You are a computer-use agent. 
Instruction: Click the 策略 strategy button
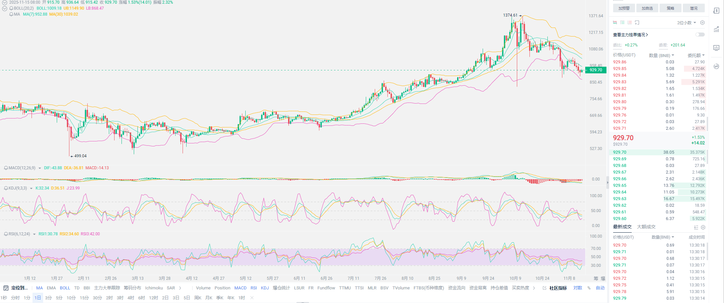point(670,8)
